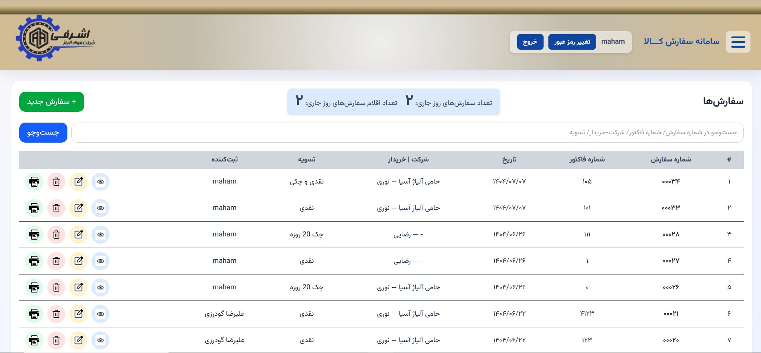
Task: Edit order 00021 using the pencil icon
Action: tap(79, 314)
